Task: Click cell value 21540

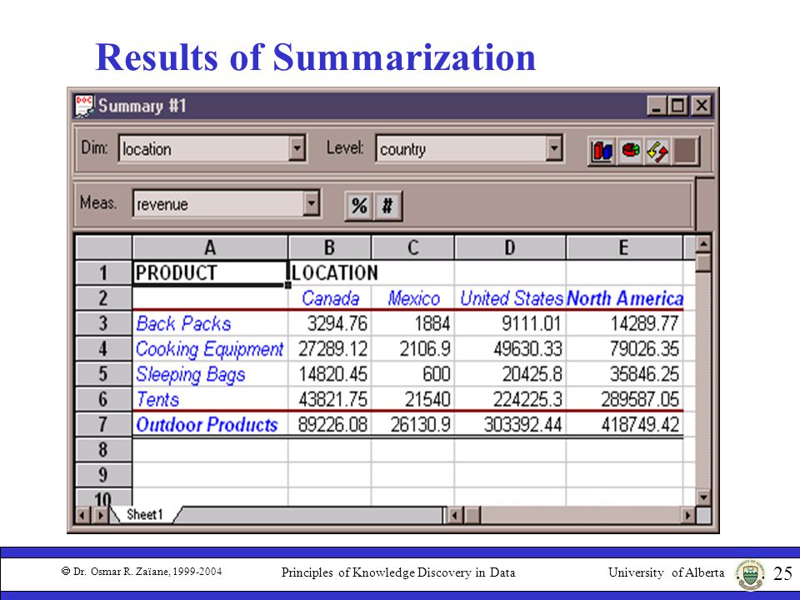Action: click(x=427, y=399)
